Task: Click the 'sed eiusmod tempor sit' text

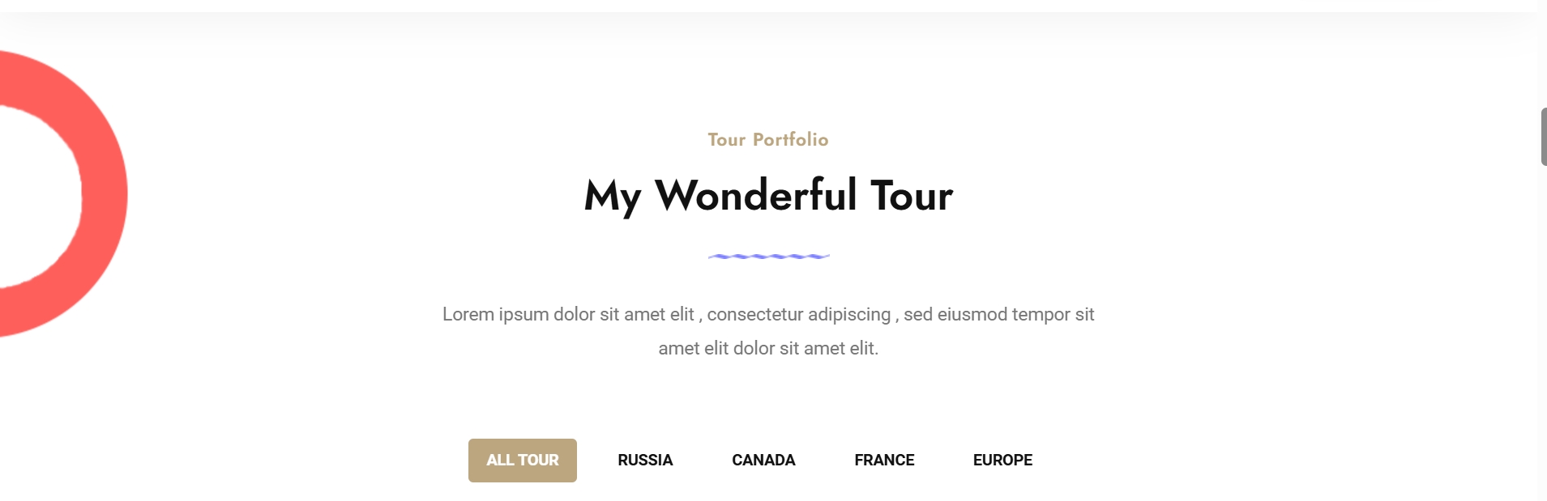Action: (x=999, y=314)
